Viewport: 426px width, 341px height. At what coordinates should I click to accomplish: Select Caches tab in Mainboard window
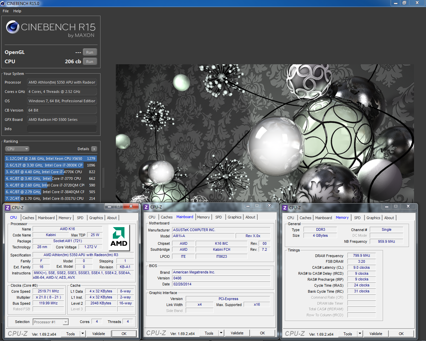pyautogui.click(x=167, y=217)
